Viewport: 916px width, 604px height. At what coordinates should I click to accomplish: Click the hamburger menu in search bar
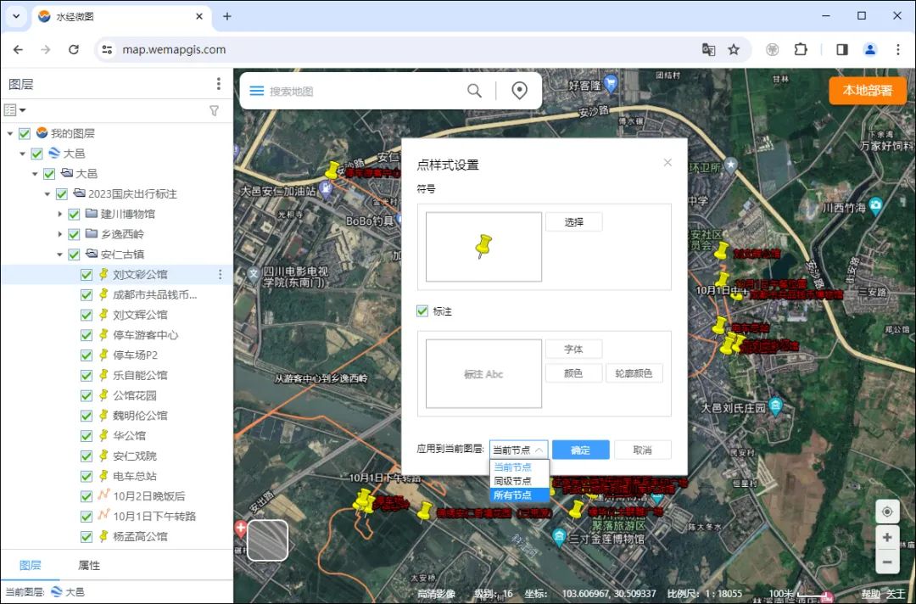[256, 91]
